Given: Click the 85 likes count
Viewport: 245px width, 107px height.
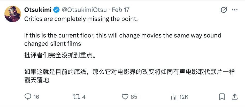Looking at the screenshot, I should click(x=134, y=97).
